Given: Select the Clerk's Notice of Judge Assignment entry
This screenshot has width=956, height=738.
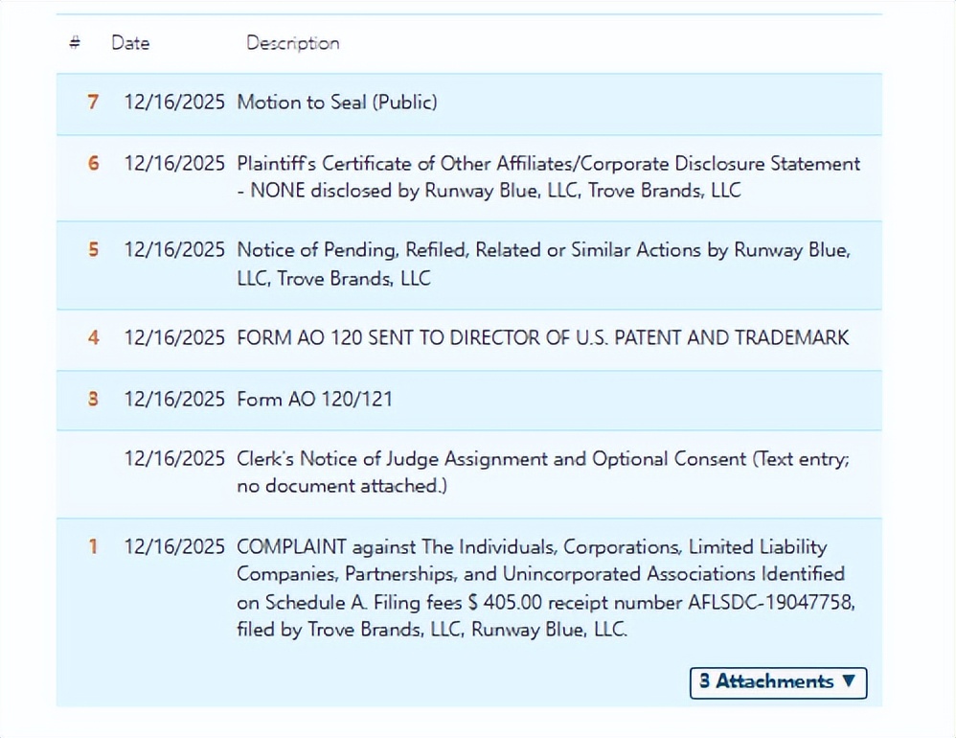Looking at the screenshot, I should (542, 473).
